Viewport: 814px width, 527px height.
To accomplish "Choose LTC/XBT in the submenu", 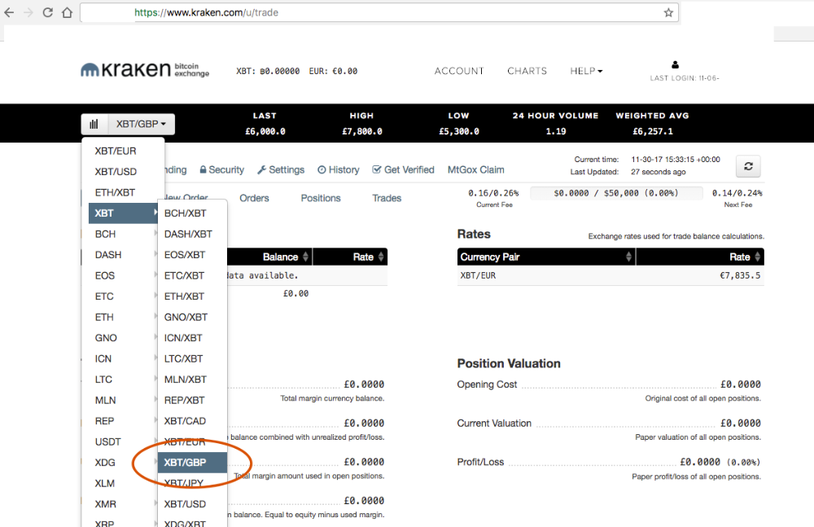I will click(192, 359).
